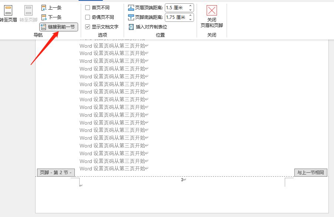The width and height of the screenshot is (334, 217).
Task: Click the 页眉顶端距离 header position icon
Action: (131, 7)
